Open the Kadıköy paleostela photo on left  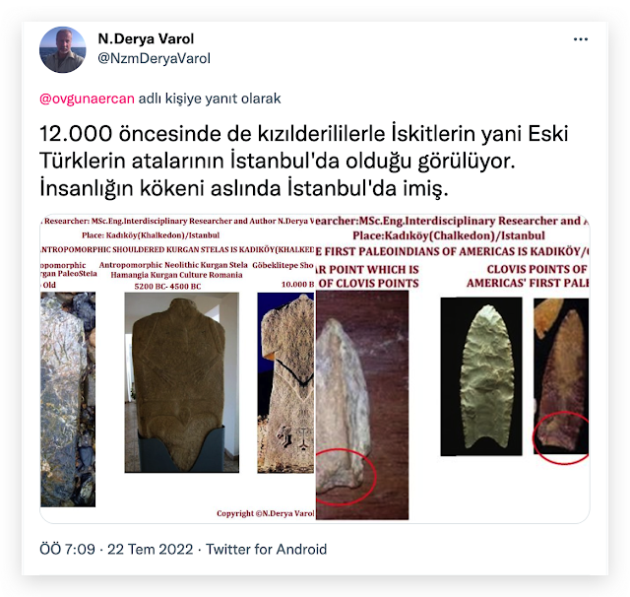(x=68, y=399)
